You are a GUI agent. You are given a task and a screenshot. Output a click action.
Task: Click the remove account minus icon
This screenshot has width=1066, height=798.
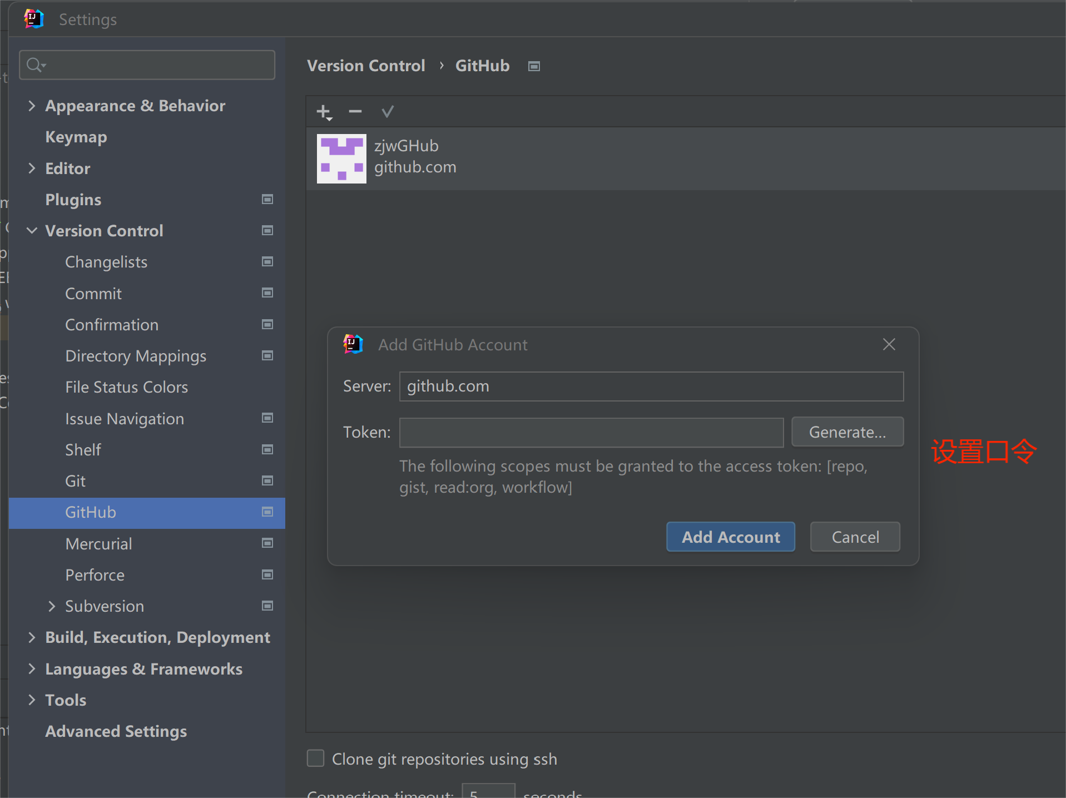coord(355,112)
